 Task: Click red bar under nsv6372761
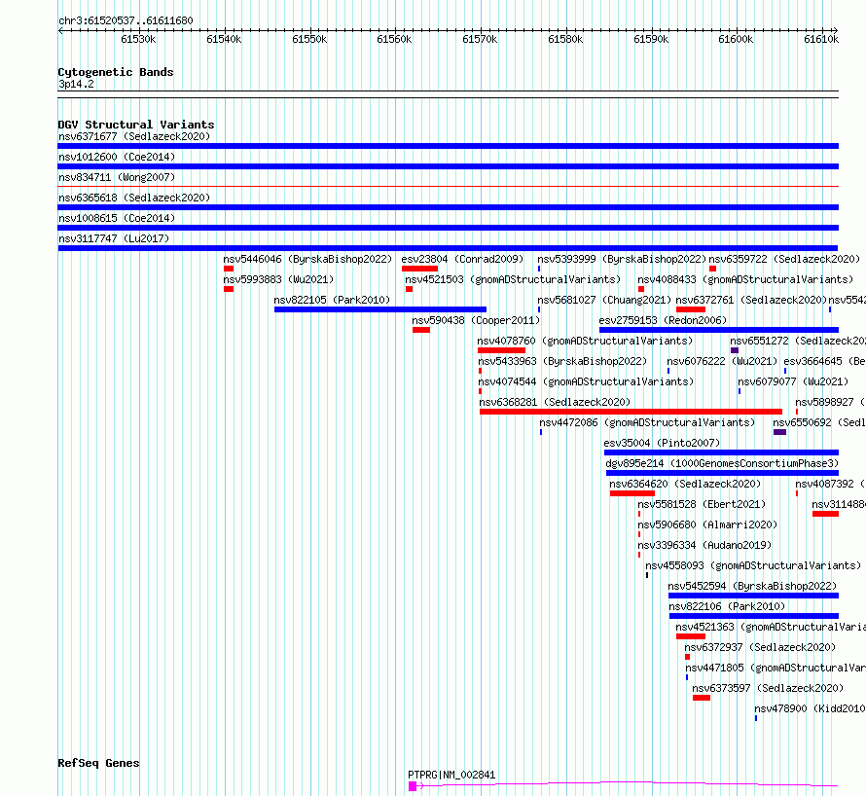[x=691, y=309]
